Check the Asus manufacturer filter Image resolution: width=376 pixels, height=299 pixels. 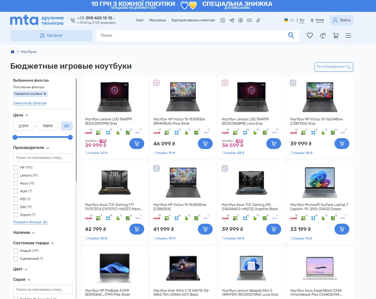[15, 183]
